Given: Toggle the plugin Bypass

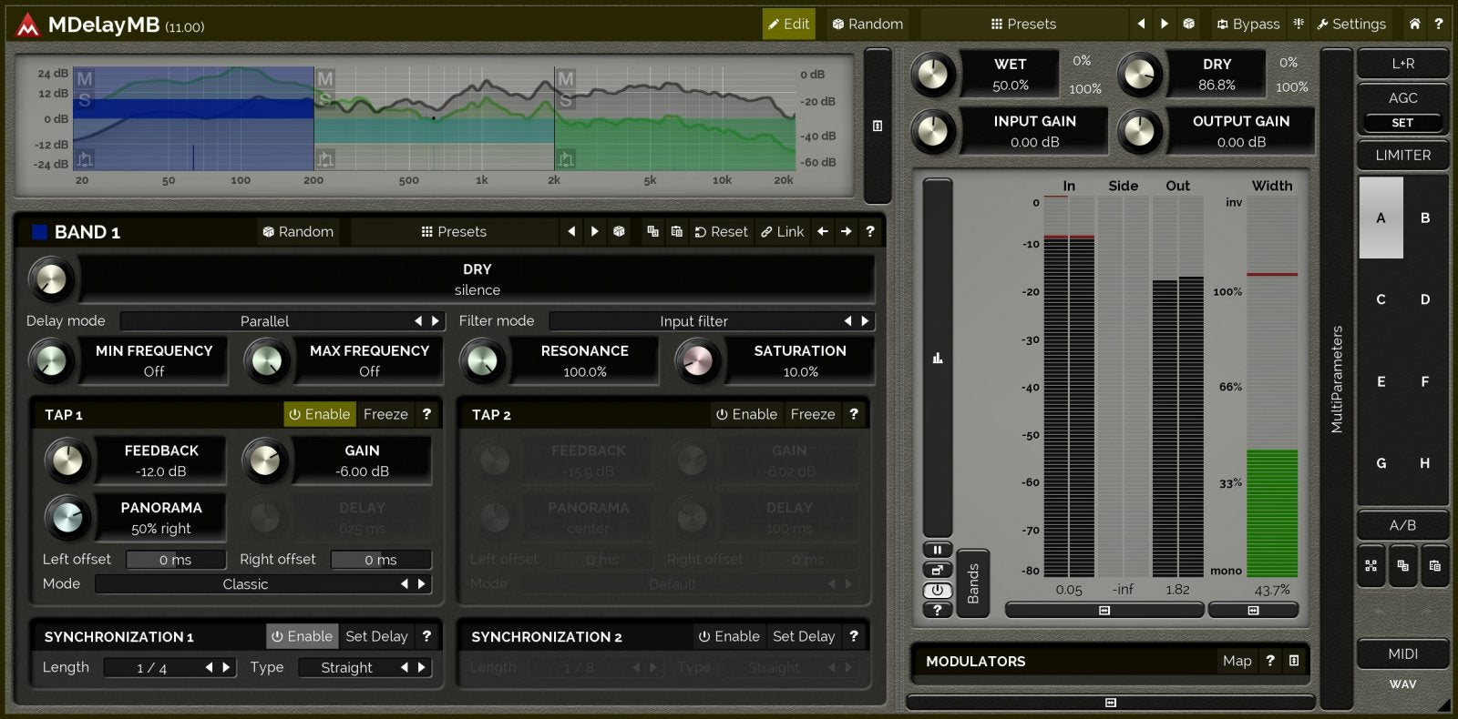Looking at the screenshot, I should [x=1248, y=25].
